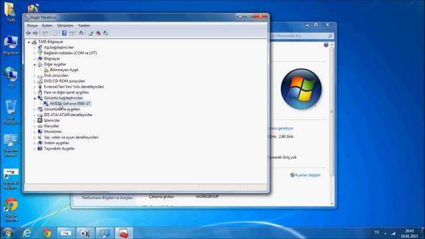425x239 pixels.
Task: Select Görüntüleme aygıtları row
Action: tap(62, 109)
